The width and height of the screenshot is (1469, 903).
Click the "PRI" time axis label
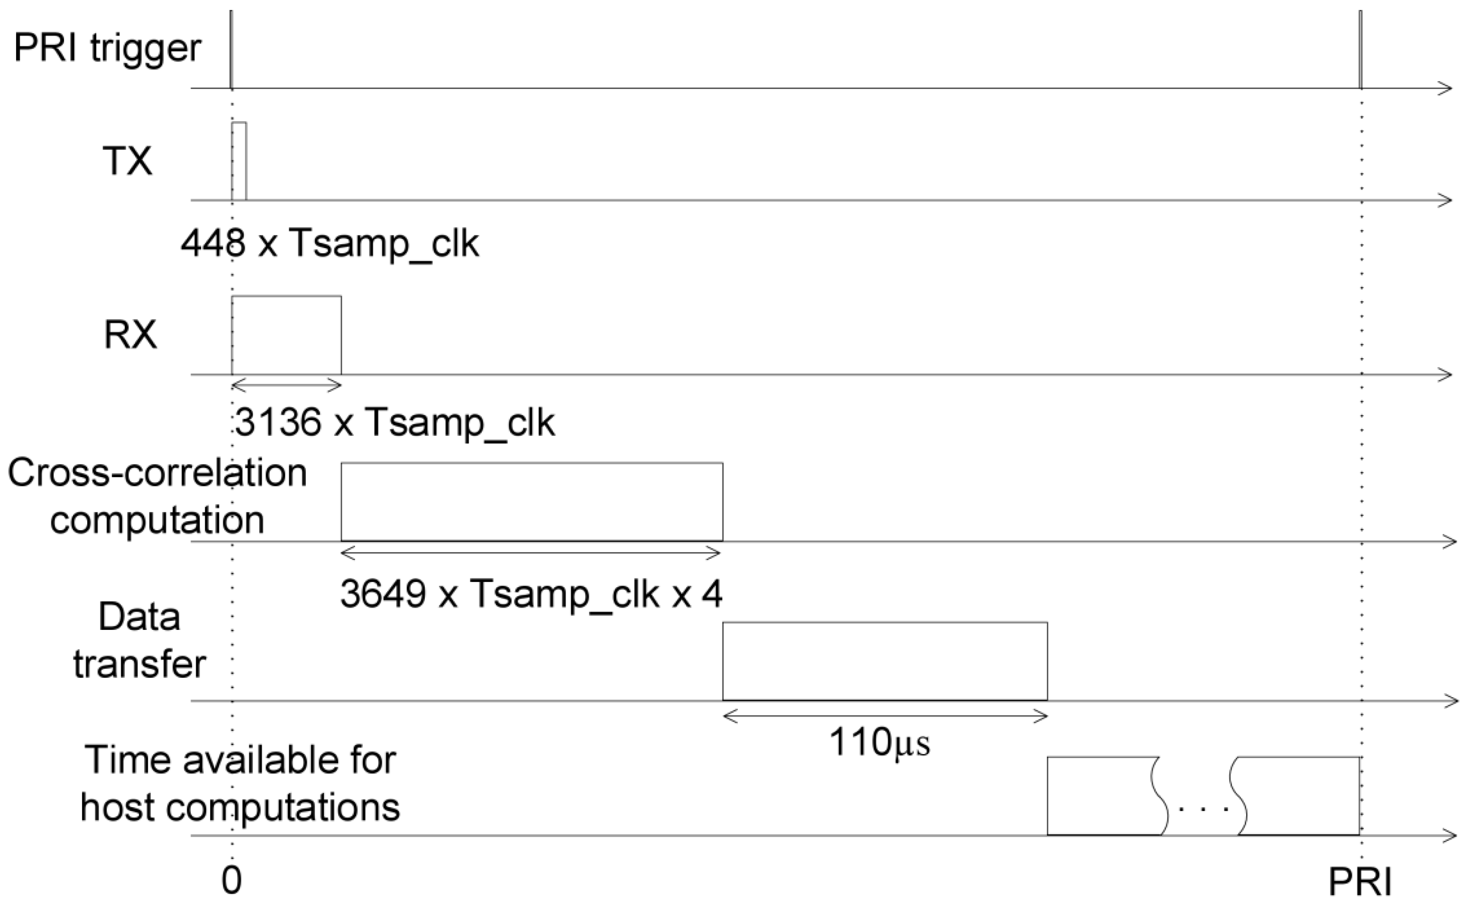(1360, 882)
